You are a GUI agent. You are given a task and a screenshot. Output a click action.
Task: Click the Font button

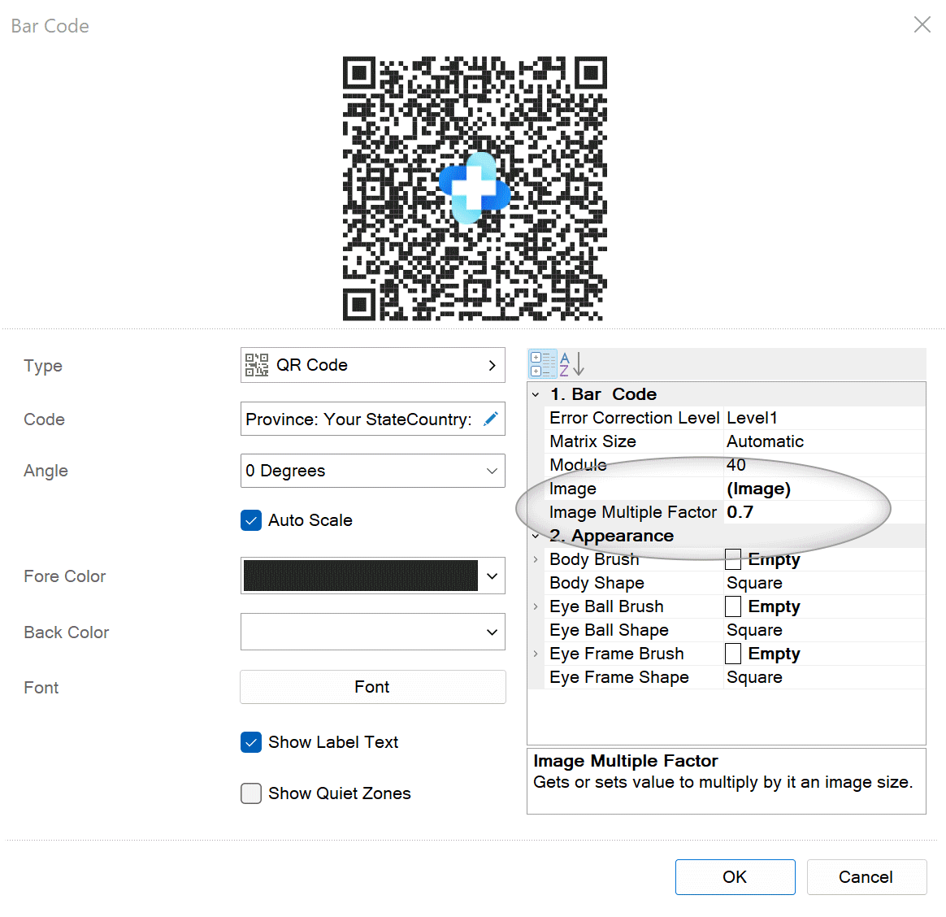click(371, 687)
